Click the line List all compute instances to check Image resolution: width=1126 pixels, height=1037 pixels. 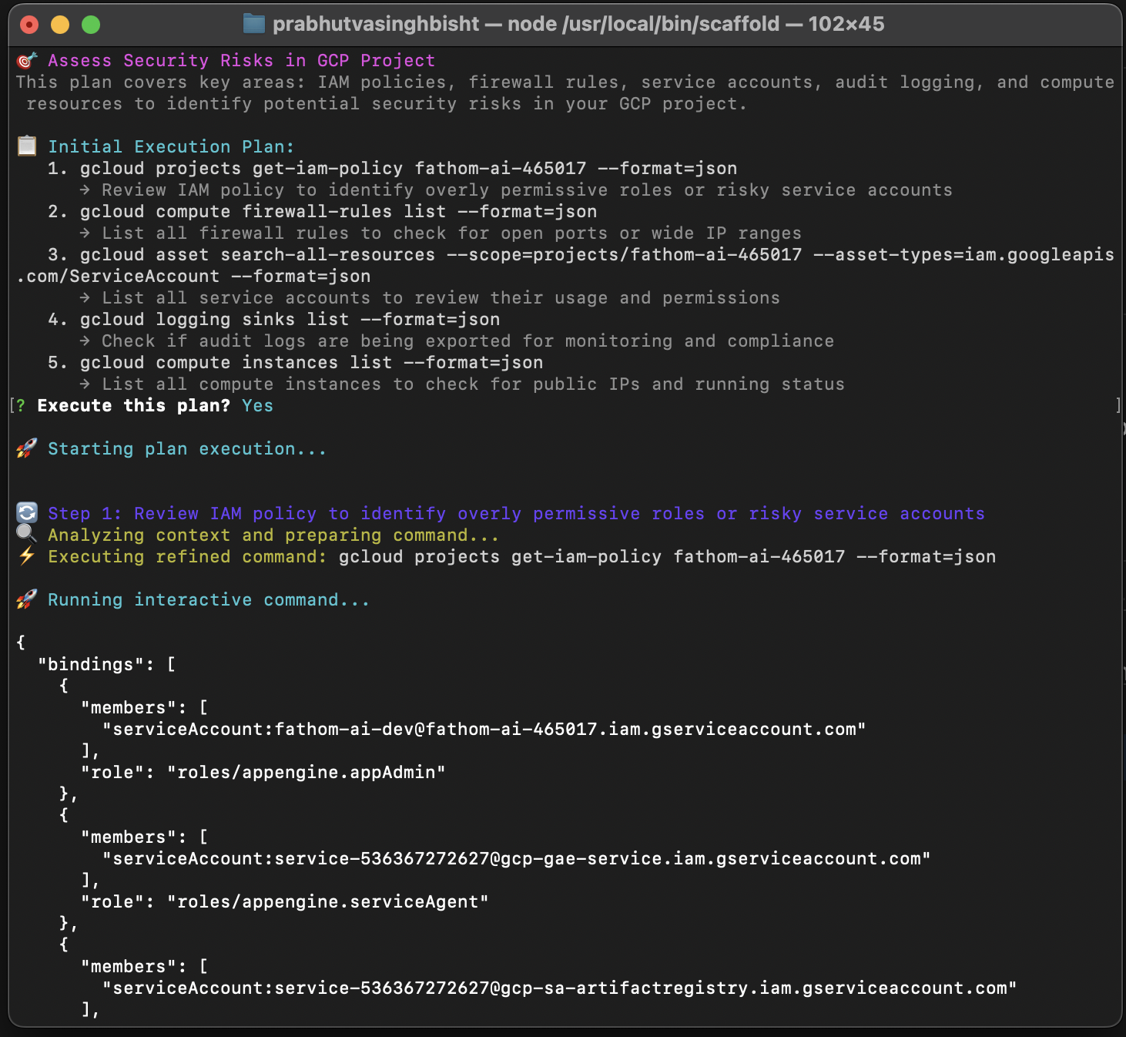pyautogui.click(x=462, y=384)
